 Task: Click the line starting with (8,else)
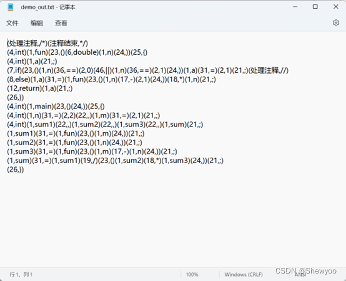(x=111, y=80)
